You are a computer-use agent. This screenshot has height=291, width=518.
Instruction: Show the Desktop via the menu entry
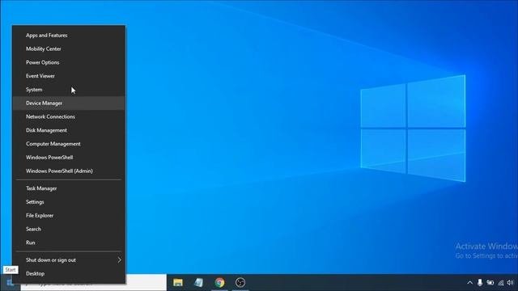point(69,273)
